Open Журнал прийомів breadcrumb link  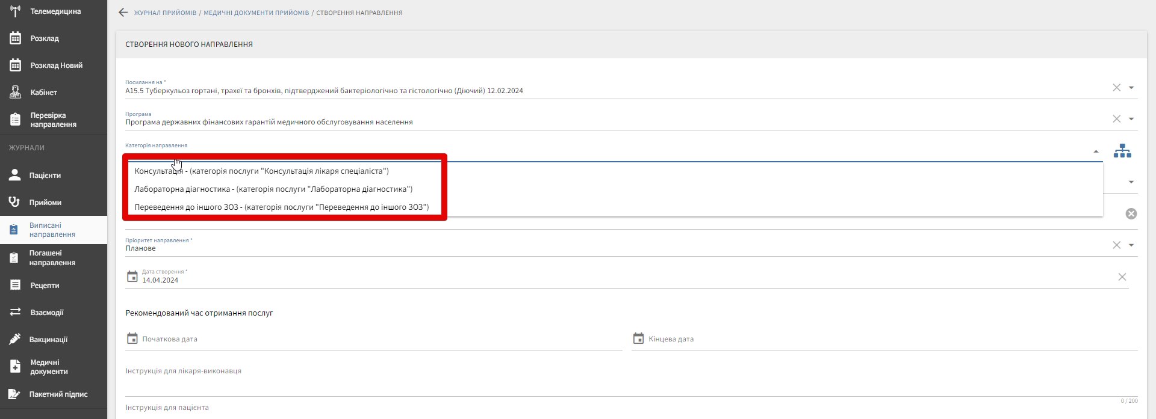pos(165,13)
